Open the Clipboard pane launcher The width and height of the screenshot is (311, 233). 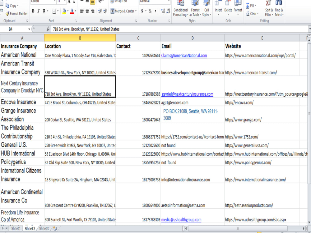point(27,21)
